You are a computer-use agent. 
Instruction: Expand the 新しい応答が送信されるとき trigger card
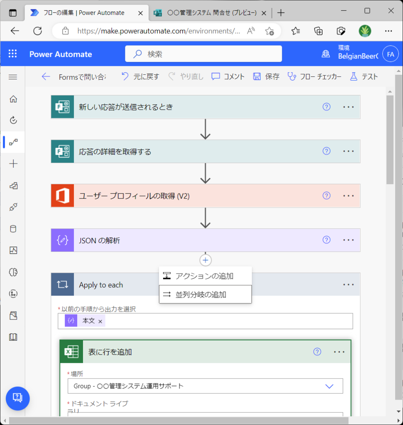[205, 107]
